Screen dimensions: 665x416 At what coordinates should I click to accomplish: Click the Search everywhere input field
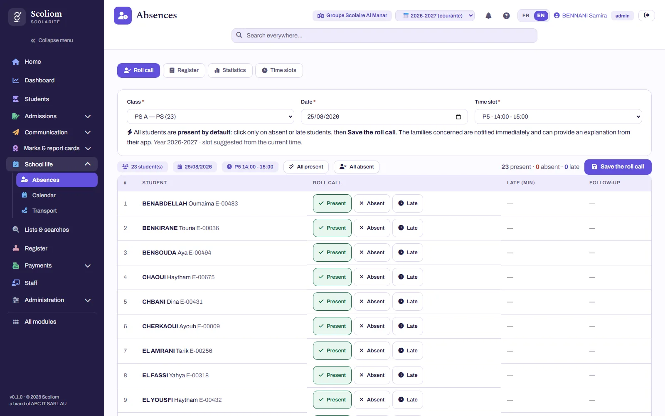click(x=384, y=35)
